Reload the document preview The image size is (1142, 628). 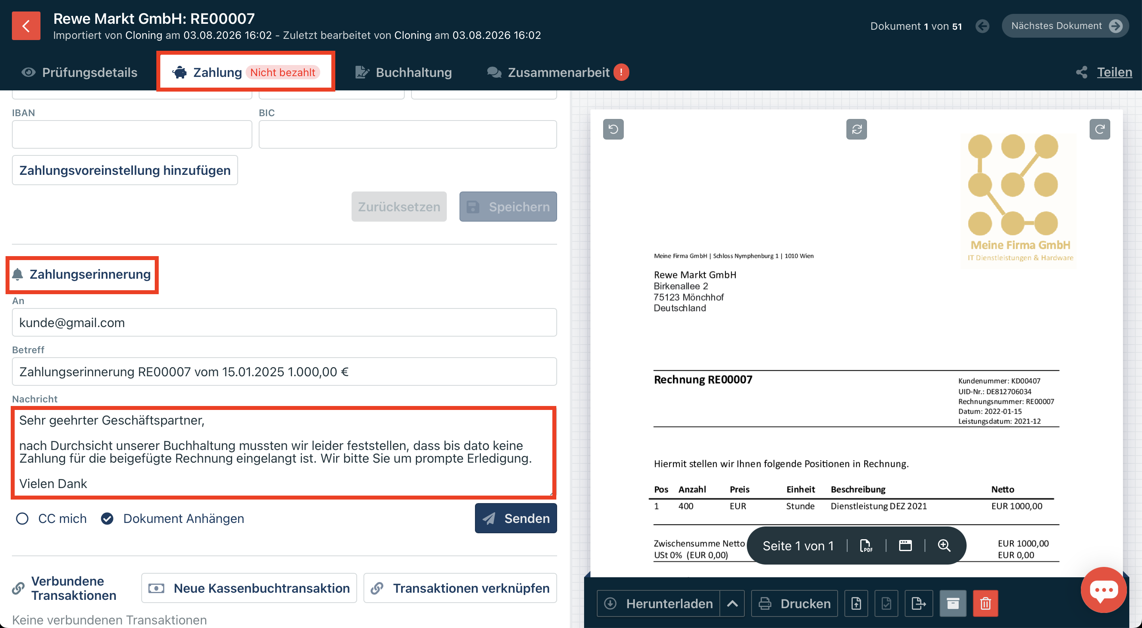(856, 129)
